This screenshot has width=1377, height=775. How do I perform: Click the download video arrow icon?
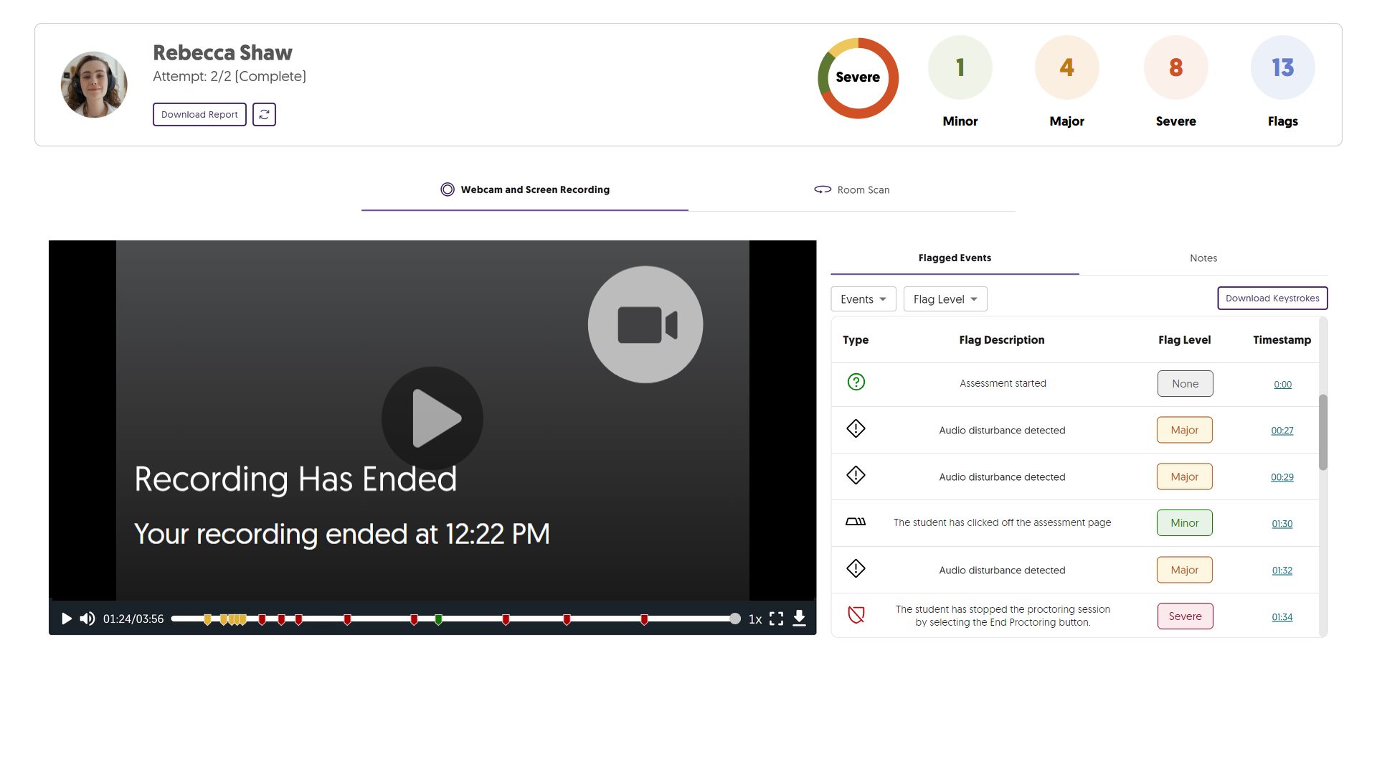799,619
